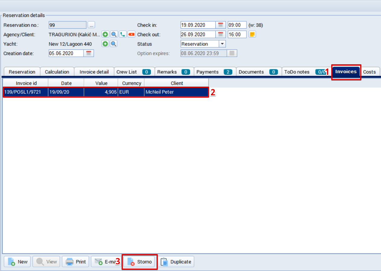Click the Option expires field 08.06.2020 23:59
Viewport: 381px width, 271px height.
coord(204,53)
